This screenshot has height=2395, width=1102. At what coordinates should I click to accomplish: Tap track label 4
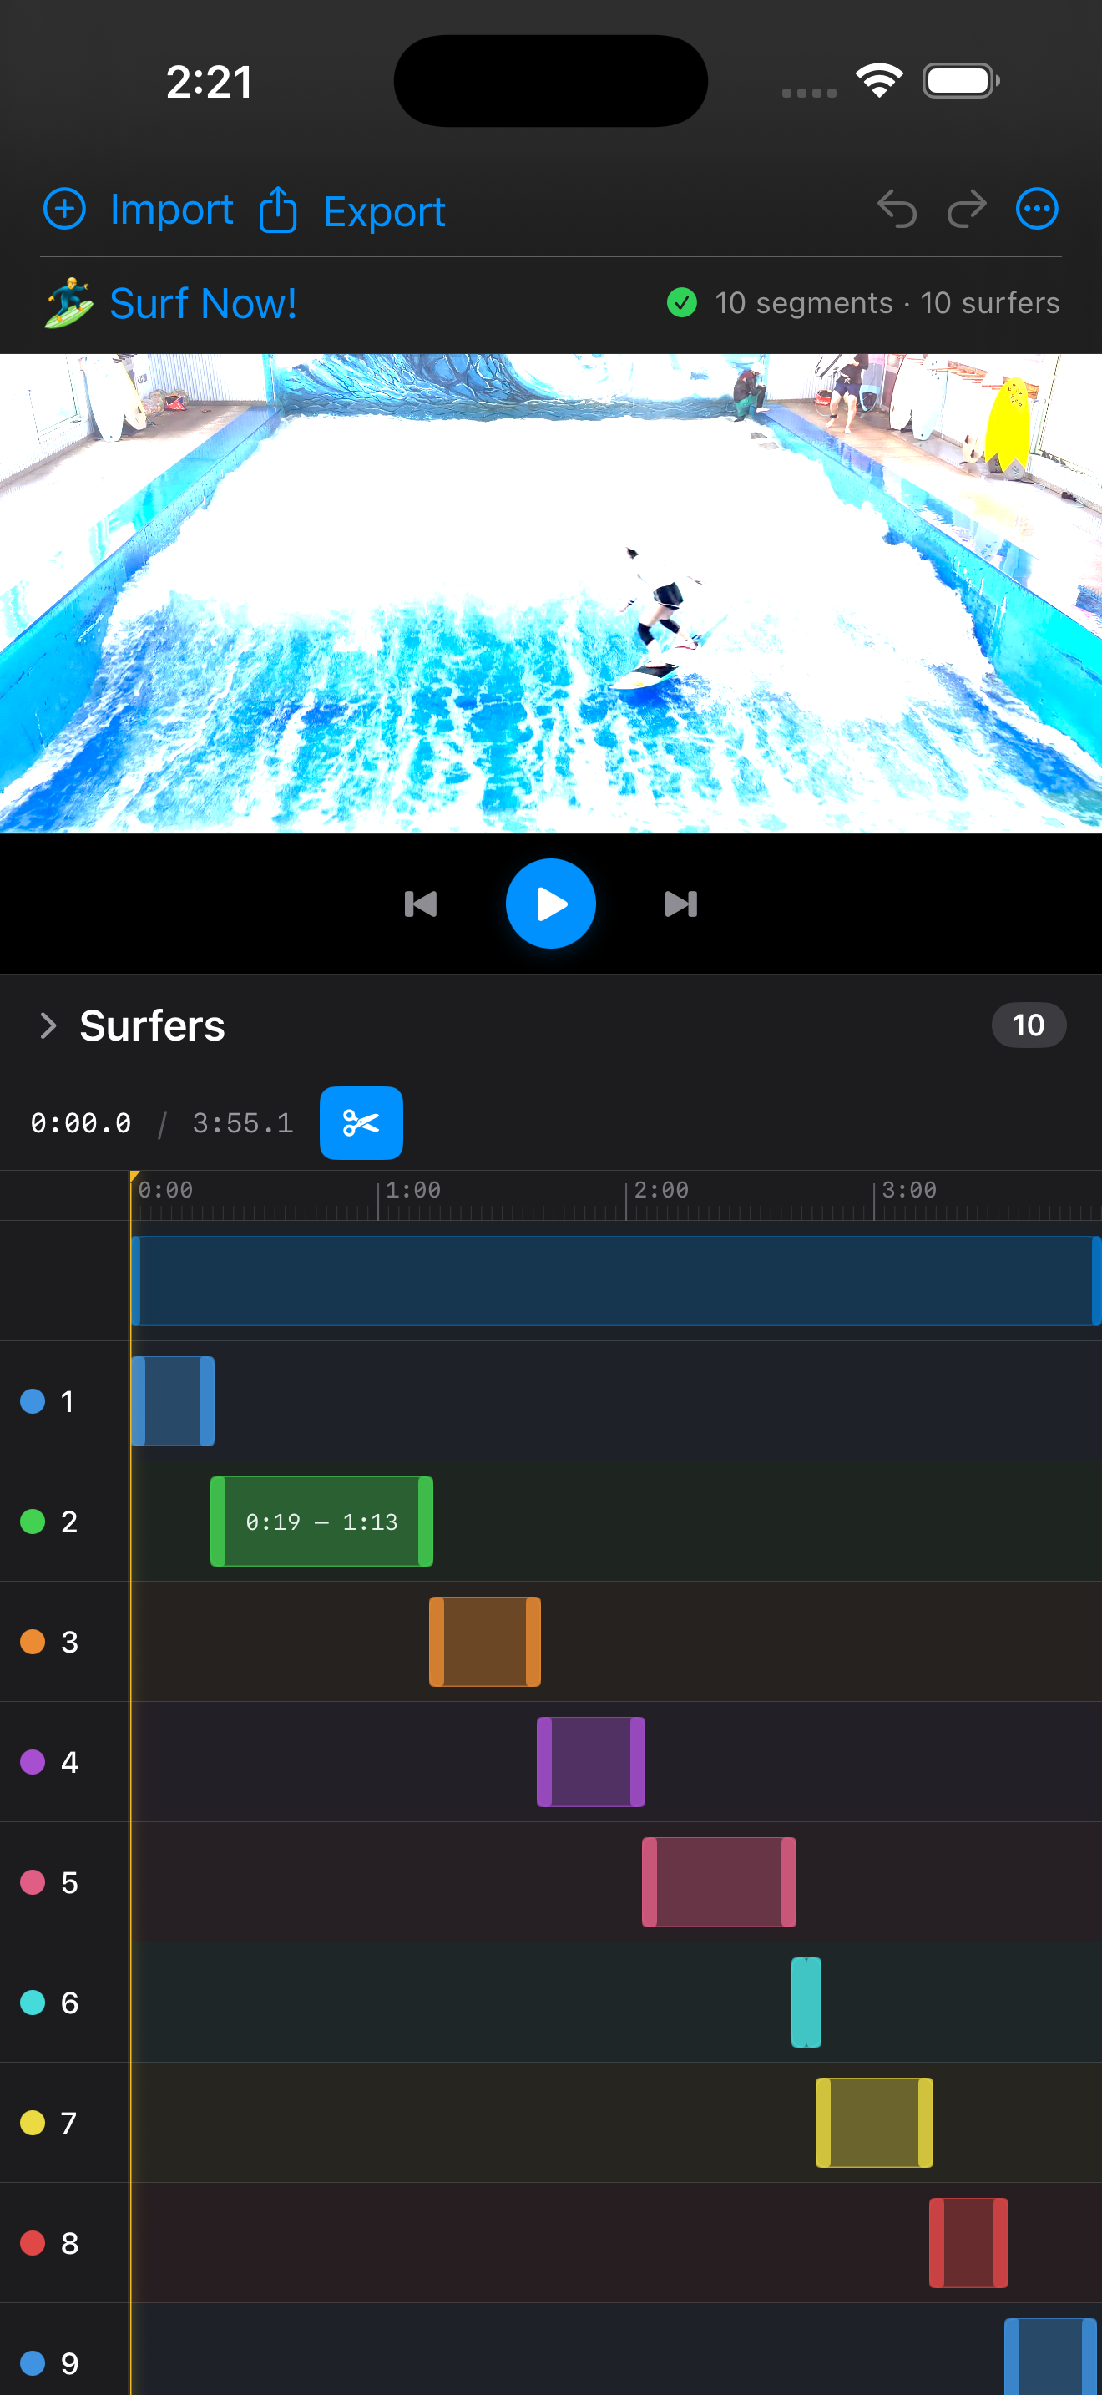68,1762
